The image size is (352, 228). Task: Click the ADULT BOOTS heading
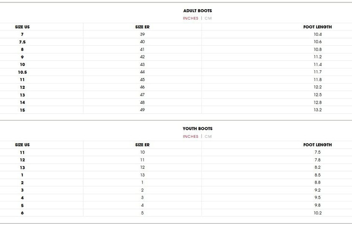click(x=197, y=11)
